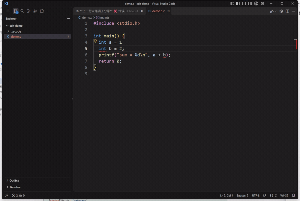Click the #include <stdio.h> line
The image size is (300, 201).
coord(117,23)
